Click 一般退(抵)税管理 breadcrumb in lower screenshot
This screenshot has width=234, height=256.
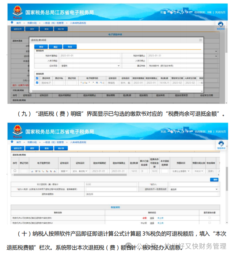pos(53,142)
